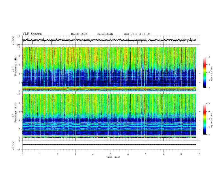
Task: Click inside the ch.2 spectrogram panel
Action: click(109, 116)
